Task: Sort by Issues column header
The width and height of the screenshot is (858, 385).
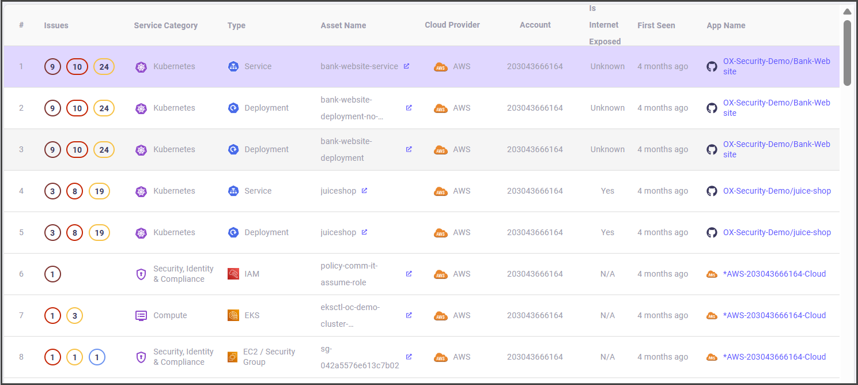Action: pyautogui.click(x=56, y=25)
